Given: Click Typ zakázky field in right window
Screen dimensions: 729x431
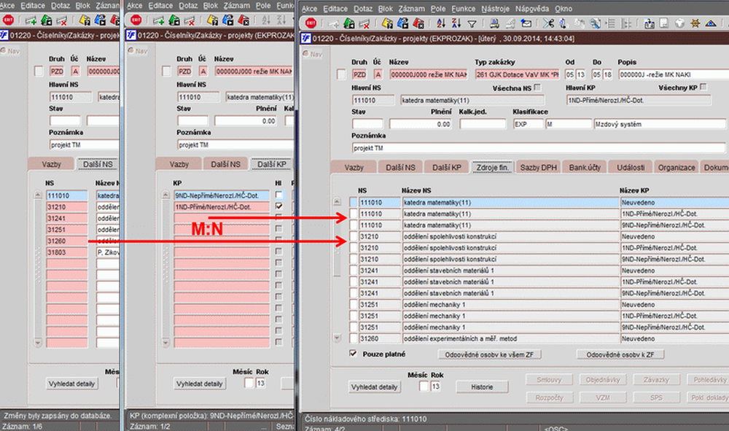Looking at the screenshot, I should pos(517,74).
